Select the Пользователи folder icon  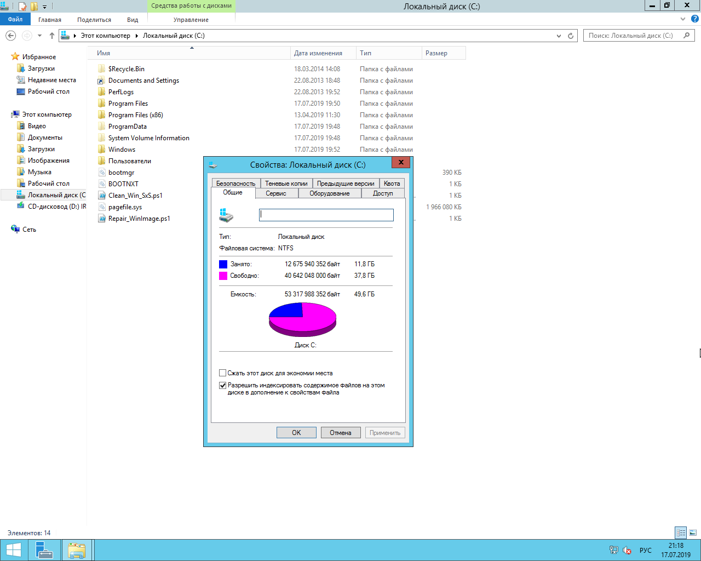click(x=101, y=161)
